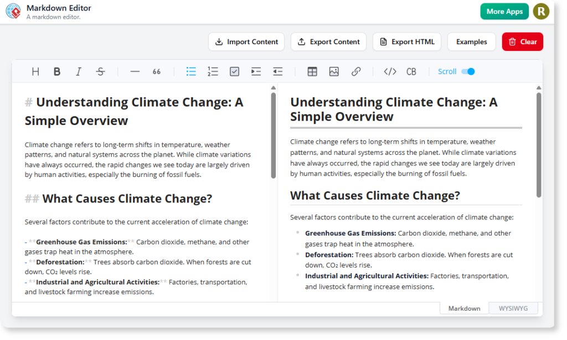Viewport: 567px width, 340px height.
Task: Select the Heading formatting icon
Action: (35, 71)
